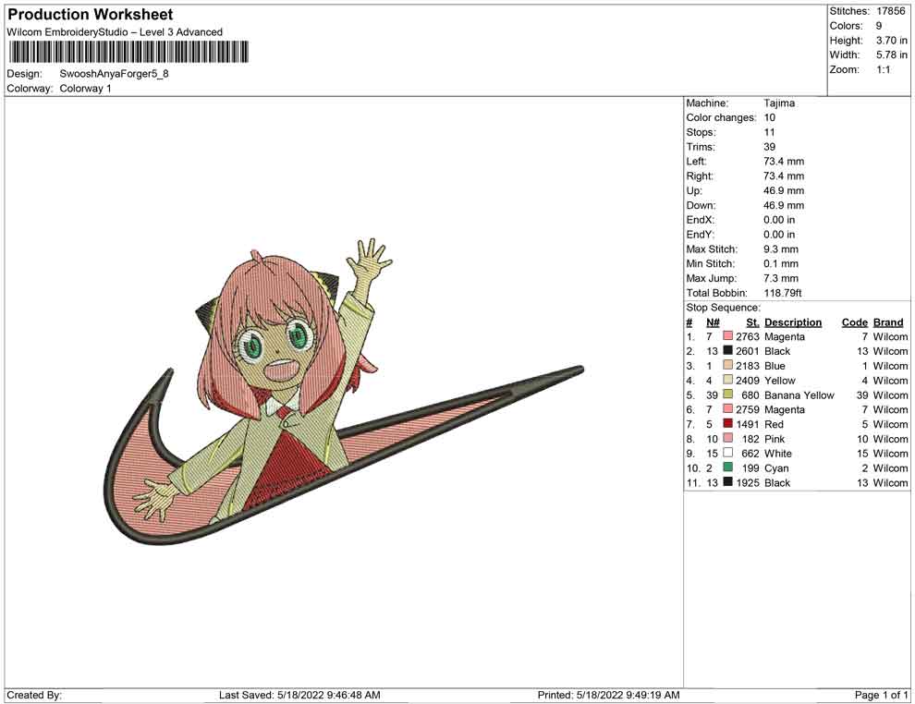Click the 'Left:' row label
This screenshot has width=915, height=704.
click(696, 162)
